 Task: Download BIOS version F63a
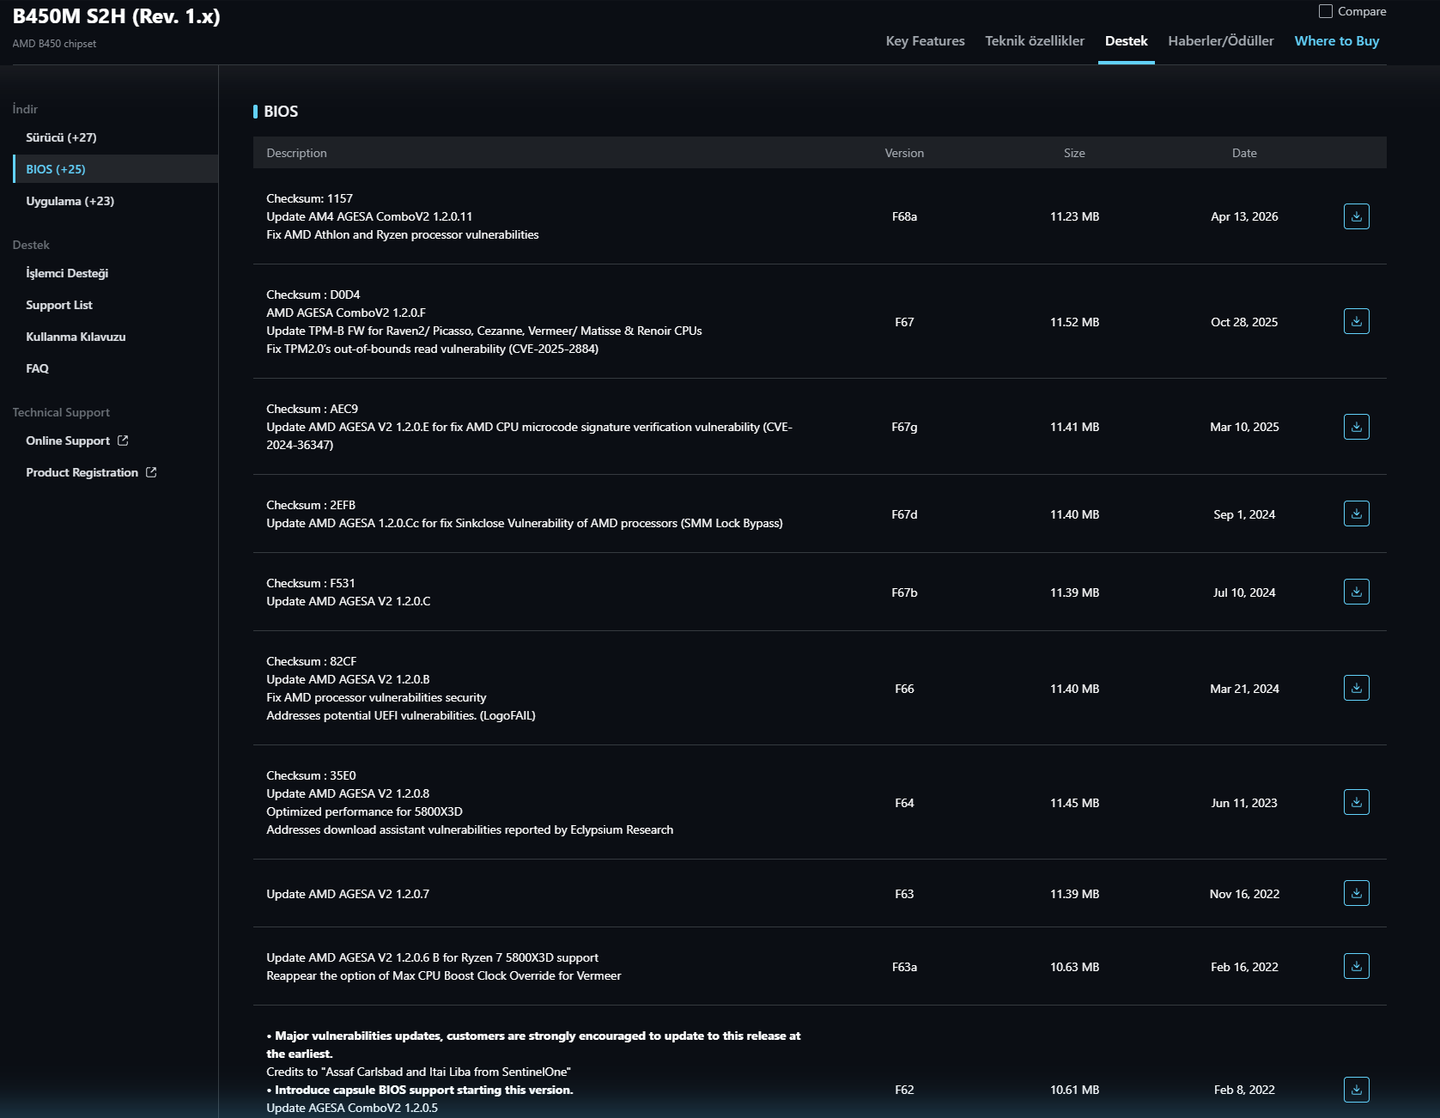click(1356, 966)
